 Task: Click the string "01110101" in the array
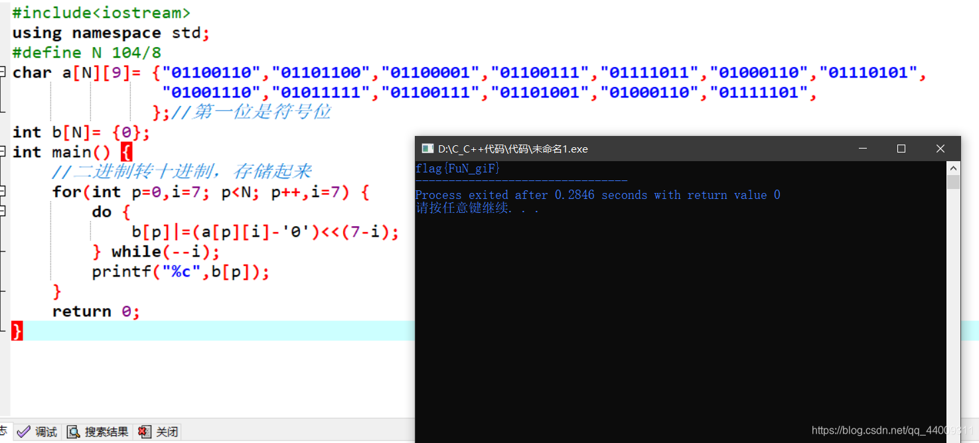pyautogui.click(x=869, y=72)
